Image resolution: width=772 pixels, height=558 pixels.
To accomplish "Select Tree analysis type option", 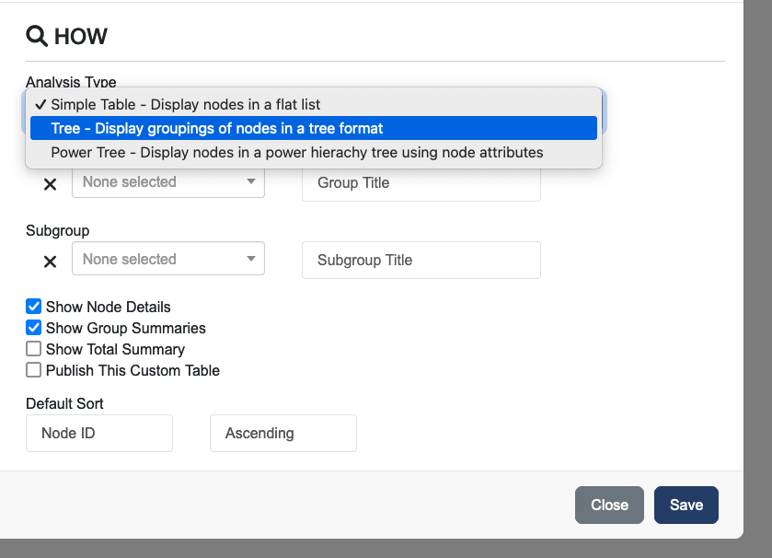I will pos(217,128).
